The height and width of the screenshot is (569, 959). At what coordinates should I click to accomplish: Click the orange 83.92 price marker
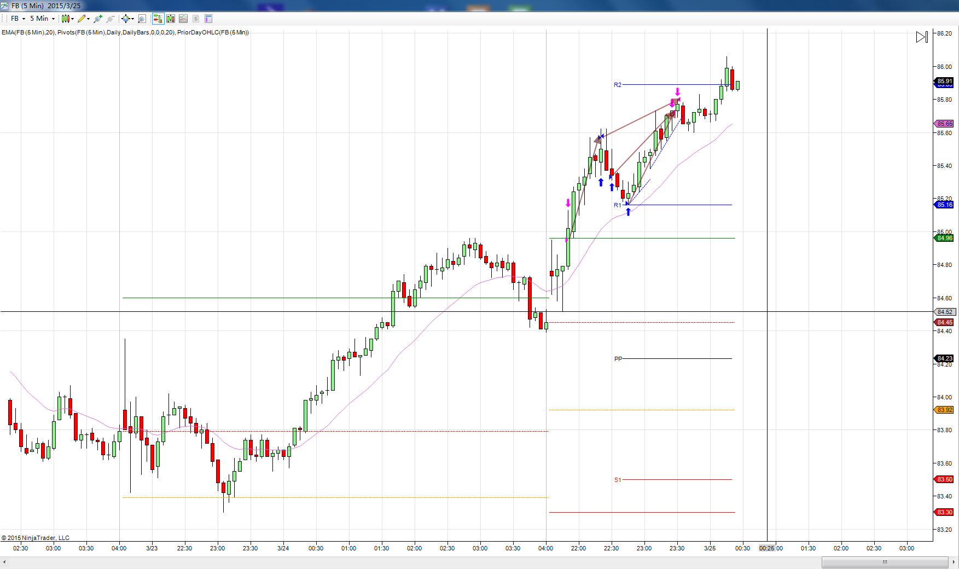945,410
